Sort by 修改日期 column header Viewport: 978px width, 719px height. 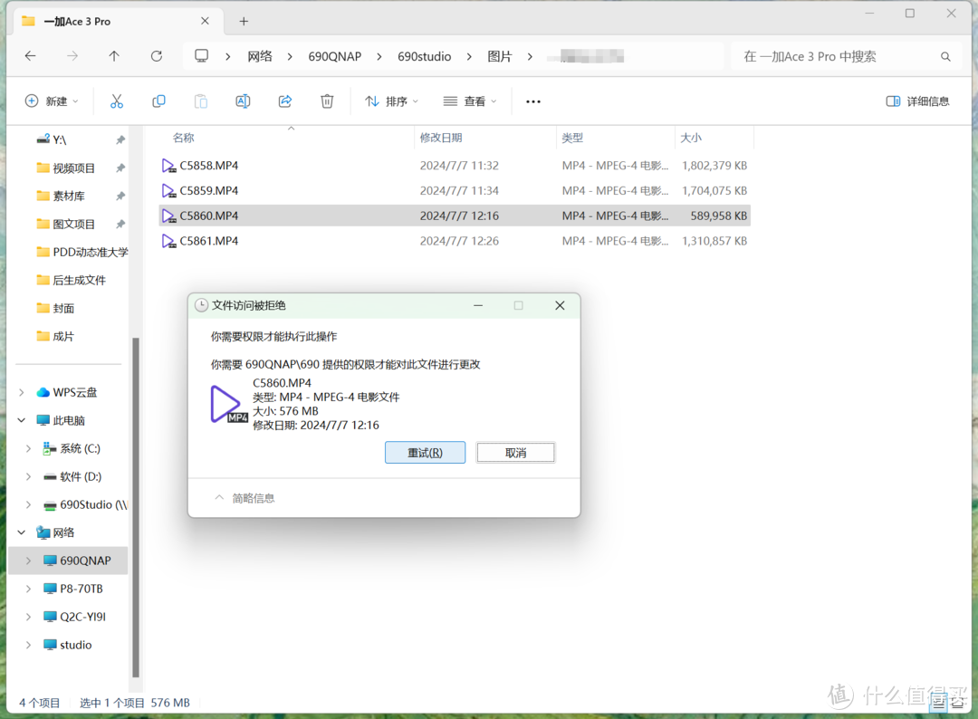tap(441, 138)
